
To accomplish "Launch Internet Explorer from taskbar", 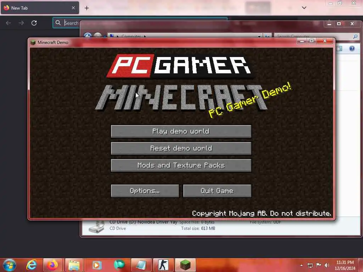I will (32, 265).
